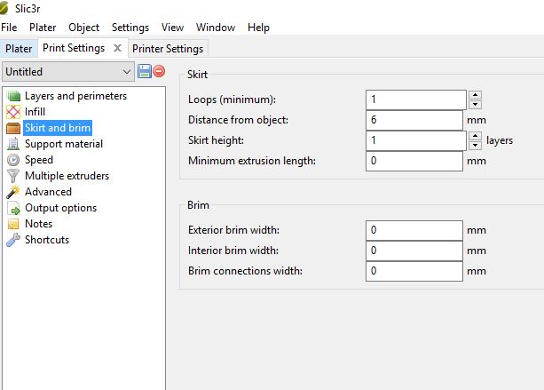Select the Layers and perimeters icon
The image size is (544, 390).
point(13,96)
